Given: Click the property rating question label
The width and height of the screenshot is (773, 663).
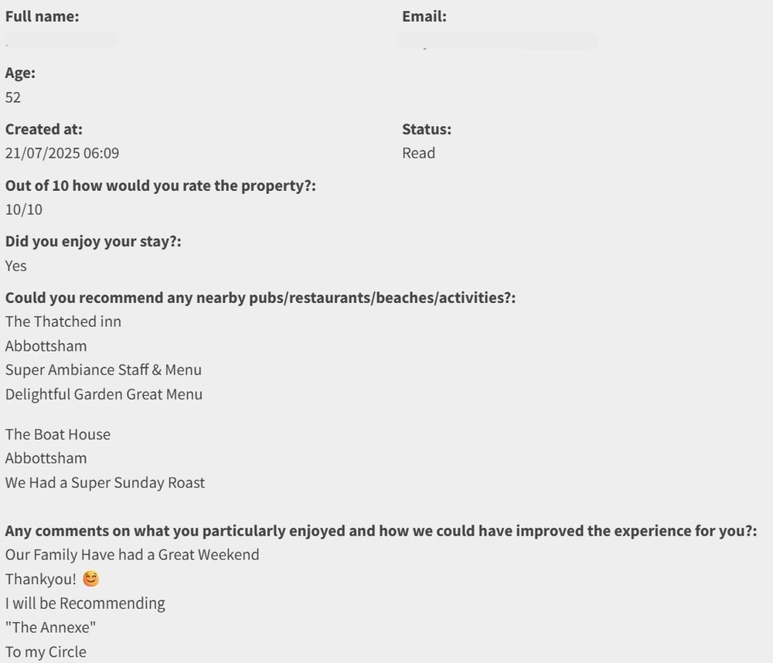Looking at the screenshot, I should pyautogui.click(x=161, y=185).
